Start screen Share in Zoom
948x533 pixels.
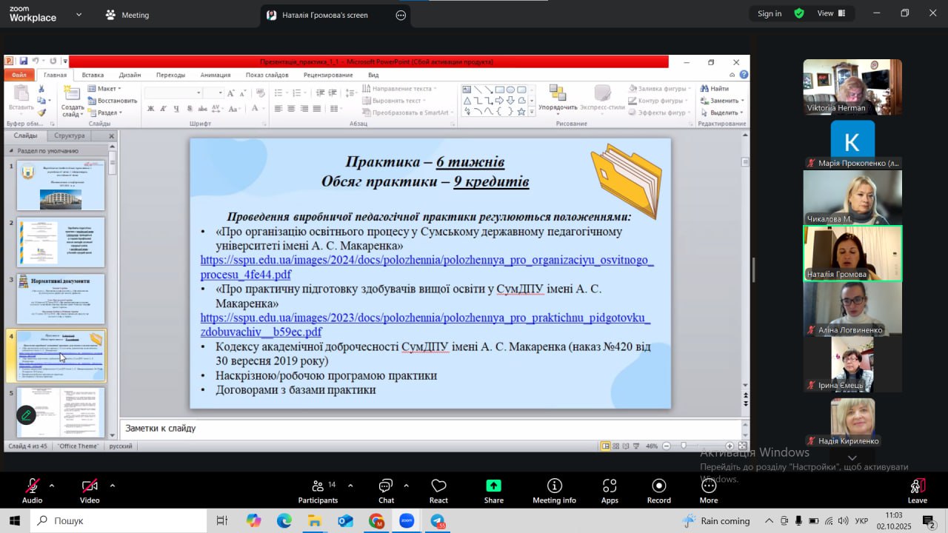493,490
